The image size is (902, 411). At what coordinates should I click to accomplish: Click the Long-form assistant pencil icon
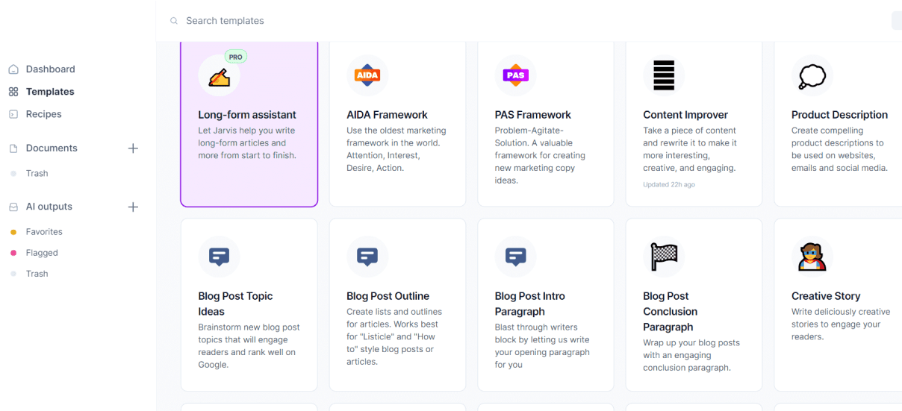click(x=219, y=75)
